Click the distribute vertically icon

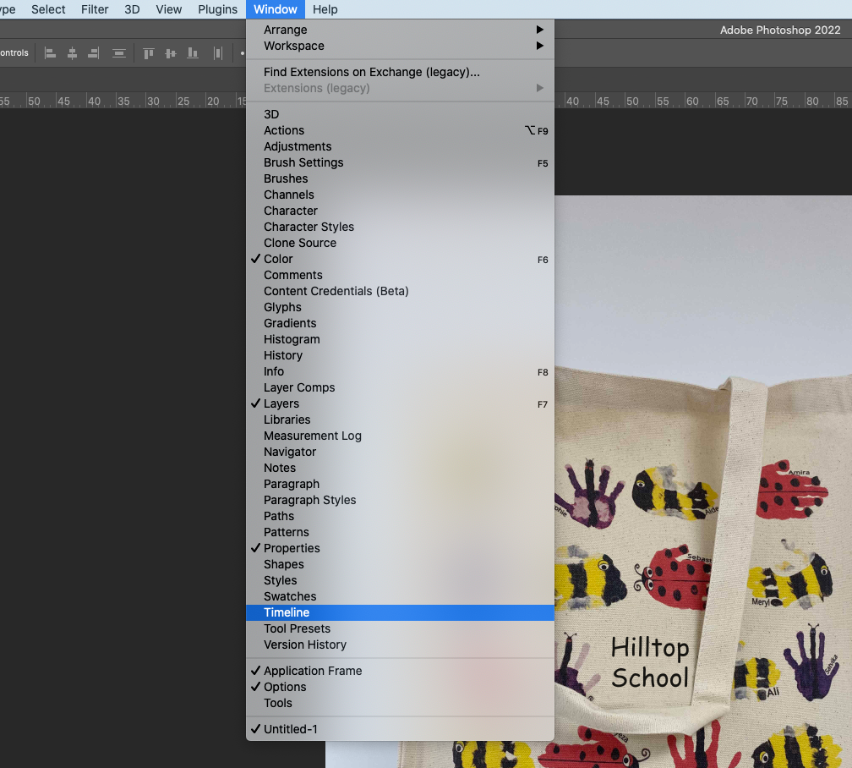click(x=119, y=53)
